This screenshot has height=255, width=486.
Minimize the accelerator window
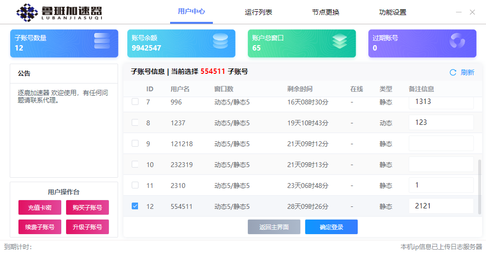459,12
